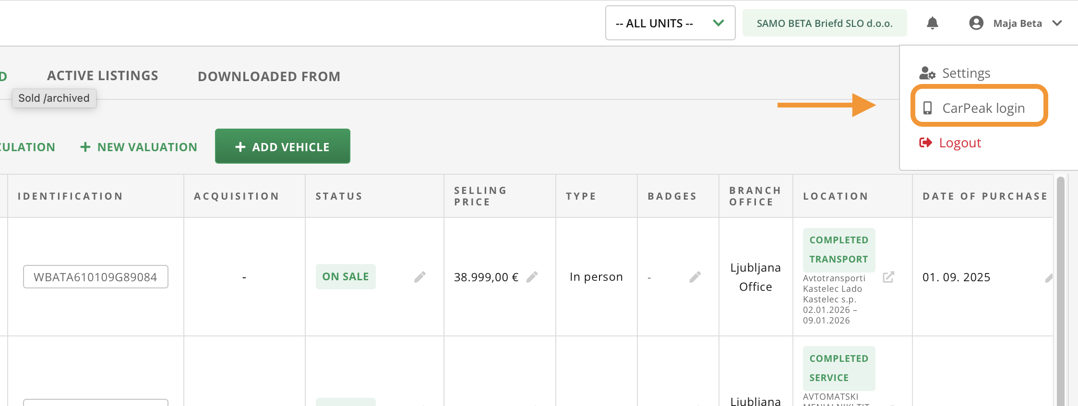Open completed transport external link icon
The width and height of the screenshot is (1078, 406).
click(x=888, y=277)
